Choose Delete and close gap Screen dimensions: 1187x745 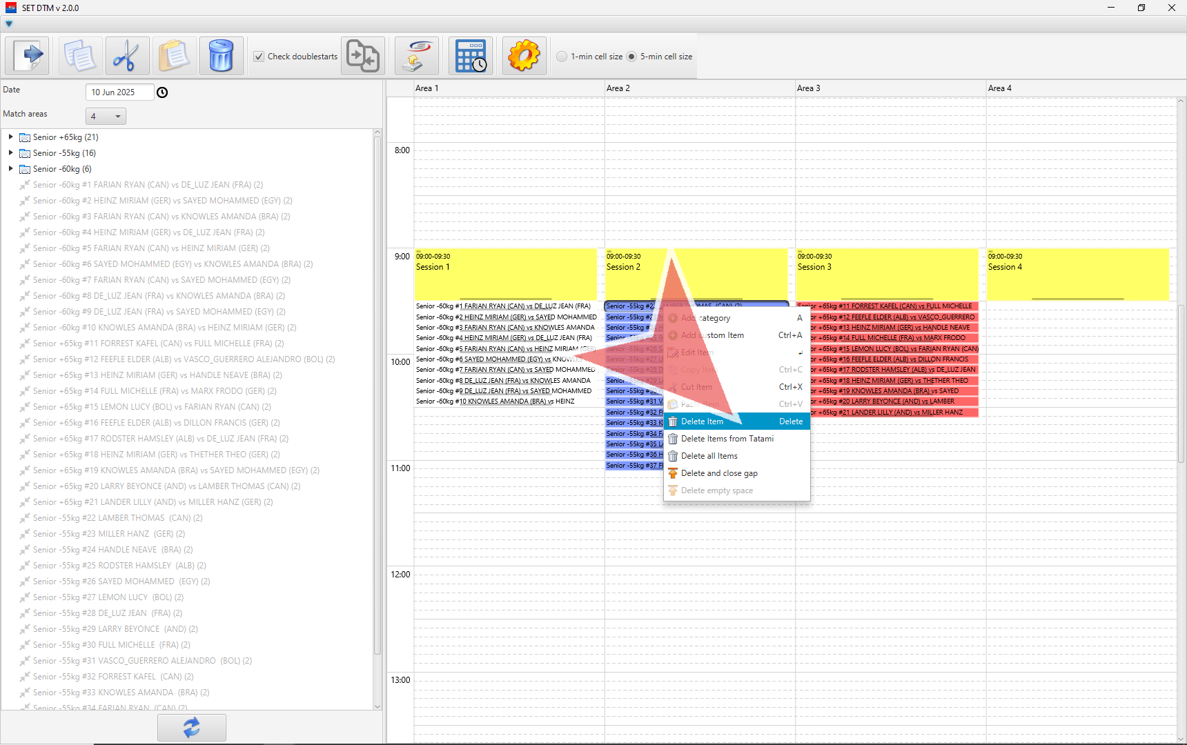[719, 473]
